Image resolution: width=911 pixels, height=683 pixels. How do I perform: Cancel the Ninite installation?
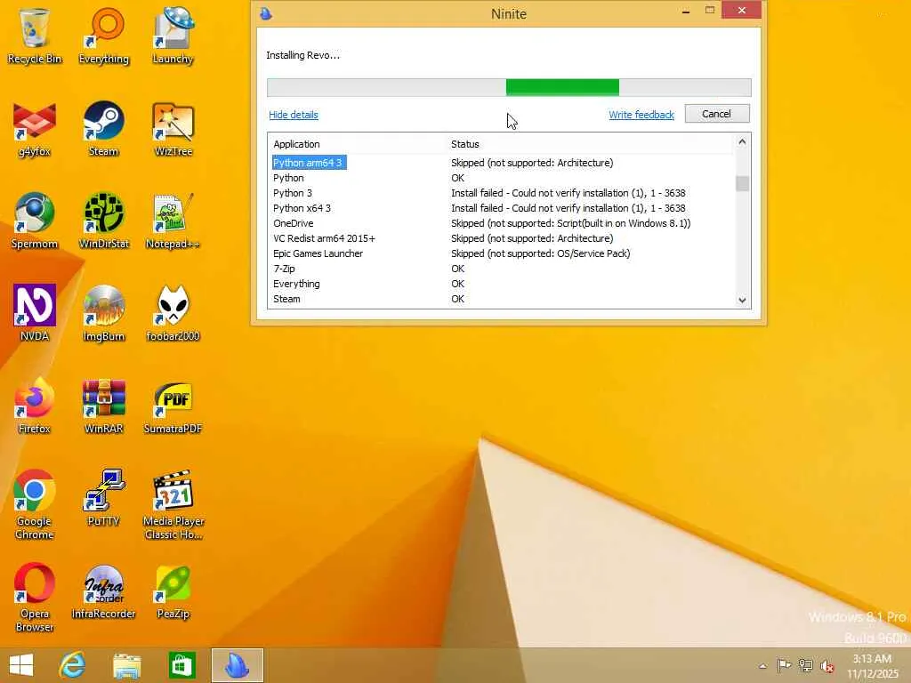(717, 114)
